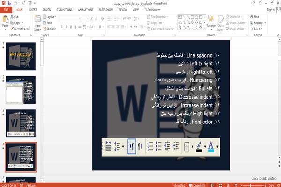
Task: Switch to the SLIDE SHOW tab
Action: point(106,10)
